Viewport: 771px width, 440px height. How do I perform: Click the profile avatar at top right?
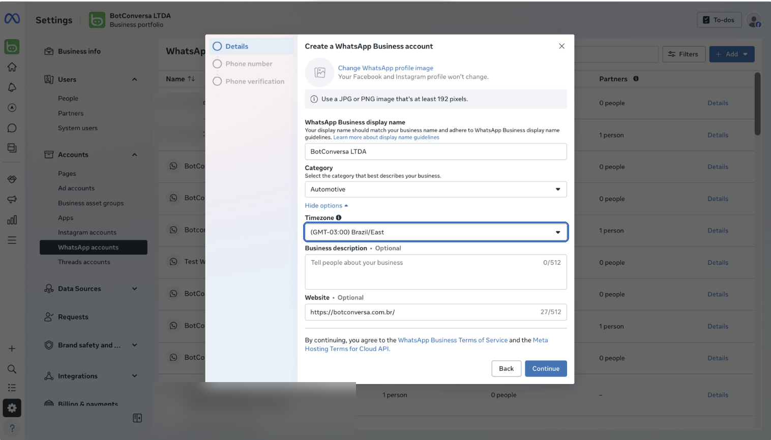[754, 20]
